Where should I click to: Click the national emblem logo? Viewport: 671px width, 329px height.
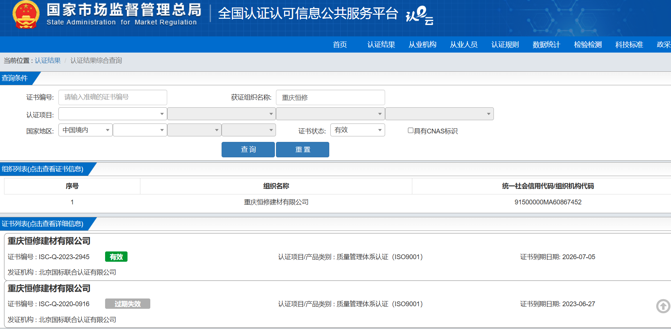26,15
